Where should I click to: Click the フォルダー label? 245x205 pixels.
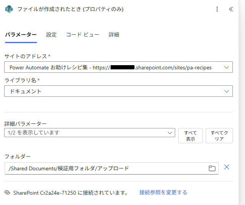point(18,156)
